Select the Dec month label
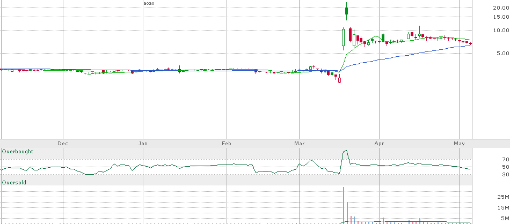510x224 pixels. (x=63, y=143)
